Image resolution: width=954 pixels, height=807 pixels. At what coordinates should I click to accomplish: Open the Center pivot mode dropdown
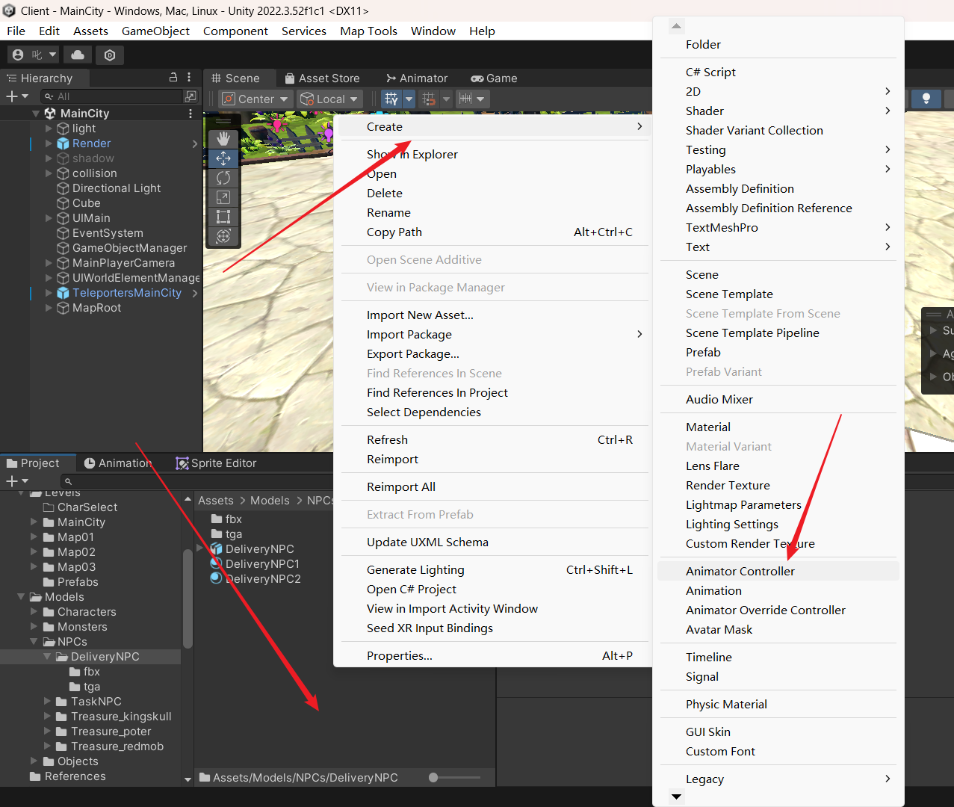click(x=255, y=99)
